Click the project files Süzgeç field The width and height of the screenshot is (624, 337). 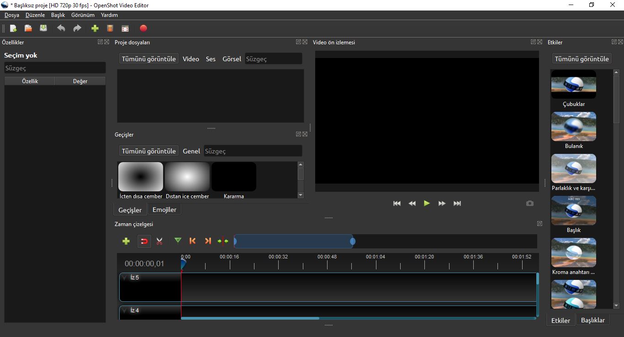coord(274,59)
